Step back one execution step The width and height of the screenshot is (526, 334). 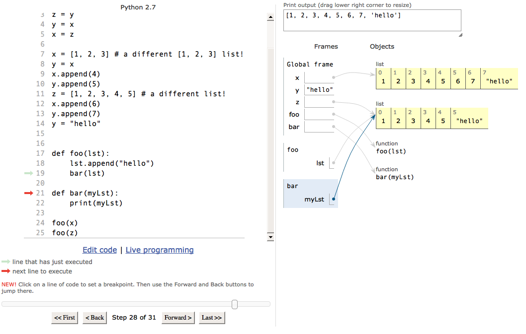(x=94, y=318)
